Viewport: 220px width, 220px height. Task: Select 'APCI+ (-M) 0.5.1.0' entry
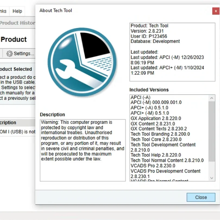tap(150, 113)
